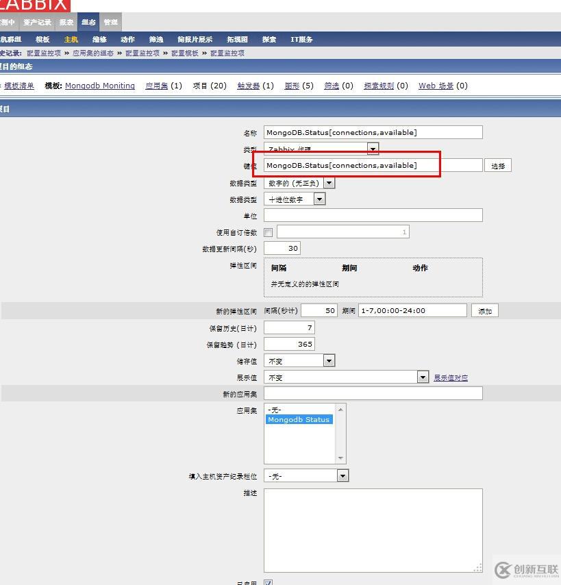Focus the custom multiplier value field
This screenshot has height=585, width=561.
click(343, 232)
